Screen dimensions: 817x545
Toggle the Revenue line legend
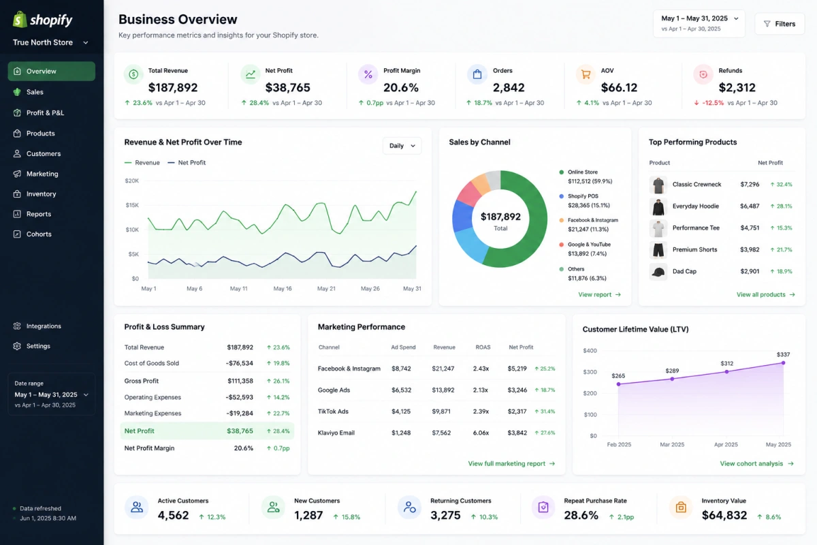142,163
